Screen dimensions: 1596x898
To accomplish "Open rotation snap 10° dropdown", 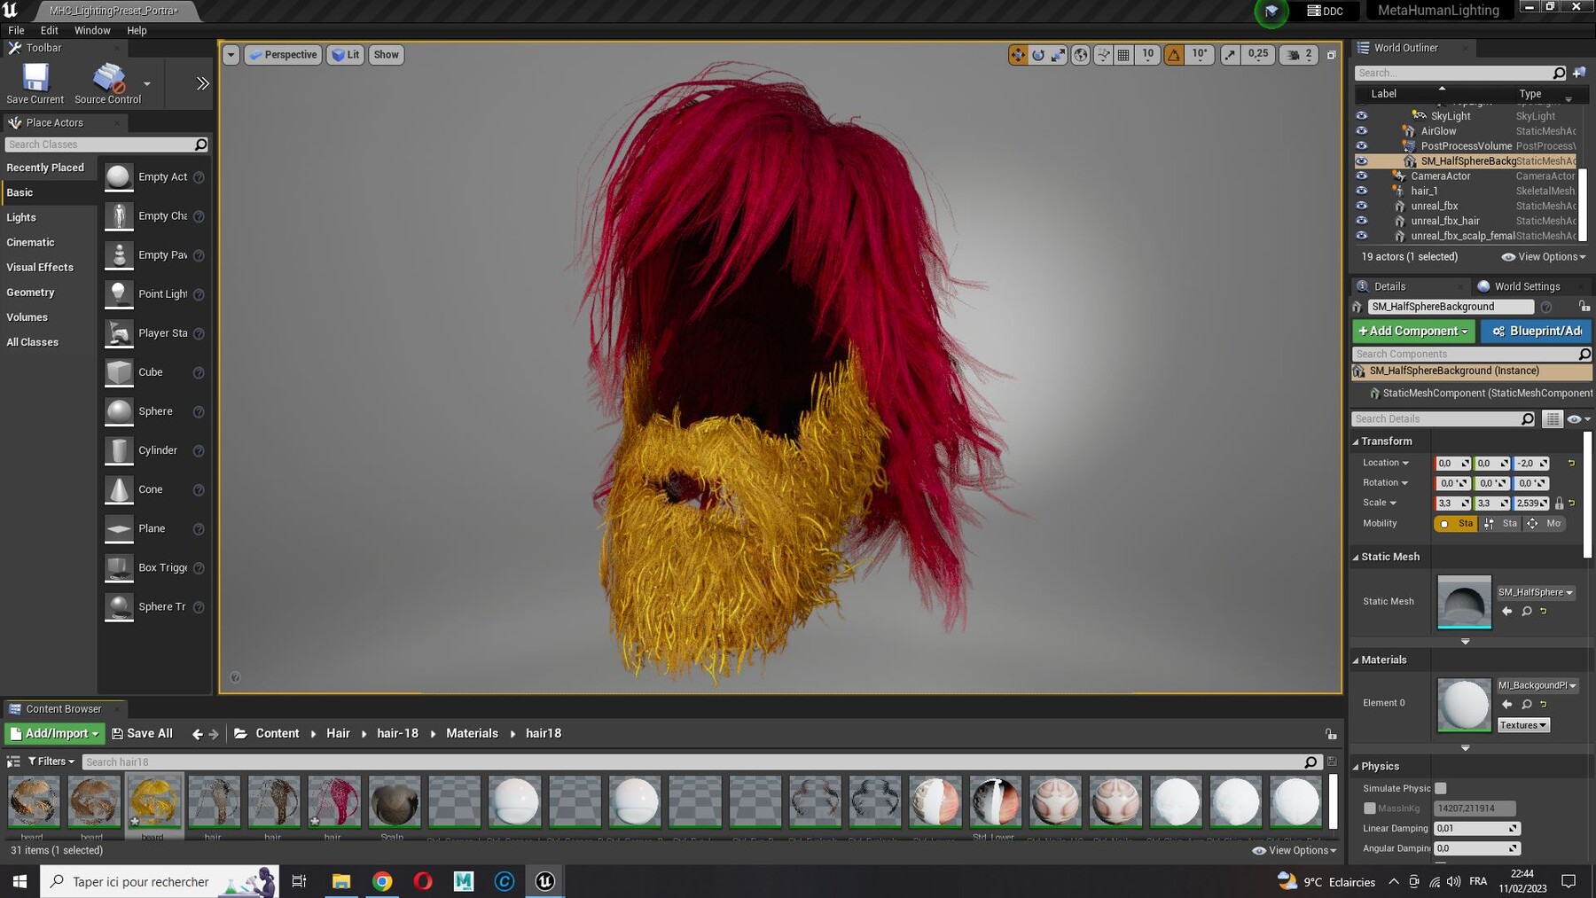I will coord(1200,55).
